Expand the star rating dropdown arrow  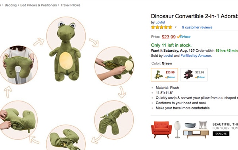pyautogui.click(x=176, y=27)
